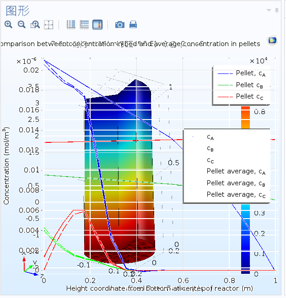Click the COMSOL logo icon beside plot title

pyautogui.click(x=272, y=41)
